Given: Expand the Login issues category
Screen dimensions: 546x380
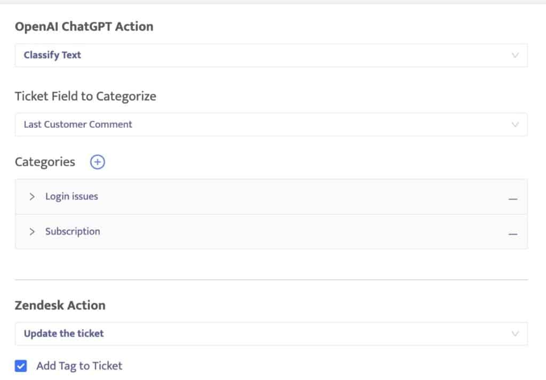Looking at the screenshot, I should [x=32, y=197].
